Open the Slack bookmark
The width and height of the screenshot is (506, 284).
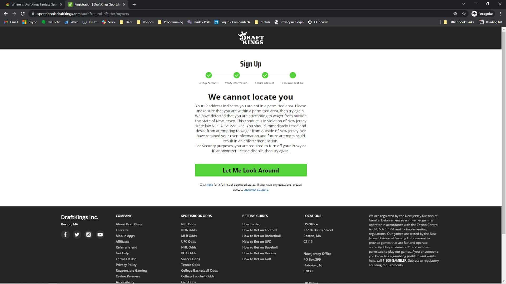tap(109, 22)
